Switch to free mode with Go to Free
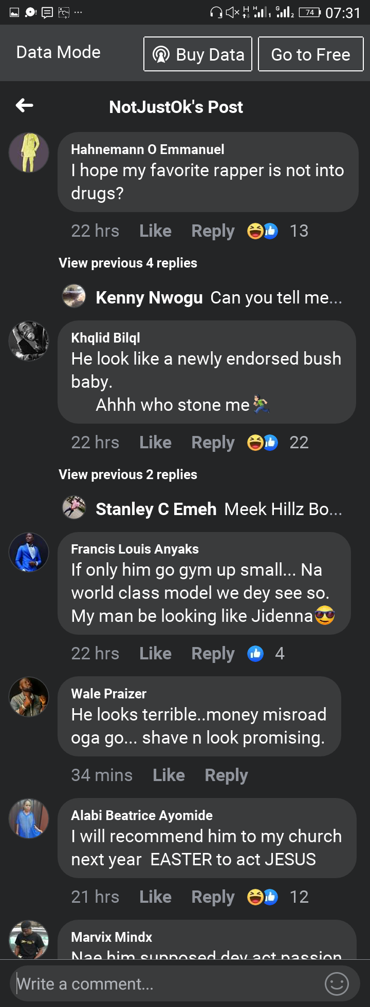This screenshot has height=1007, width=370. pyautogui.click(x=310, y=54)
